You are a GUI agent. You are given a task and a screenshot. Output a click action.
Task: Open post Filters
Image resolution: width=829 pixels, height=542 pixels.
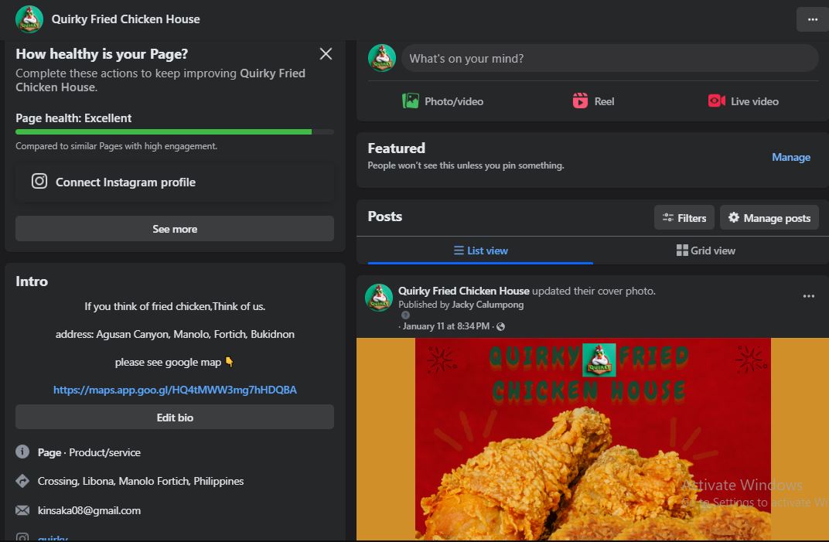684,218
